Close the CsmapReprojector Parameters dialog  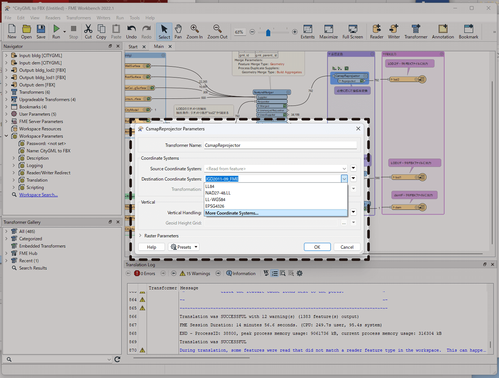point(358,128)
